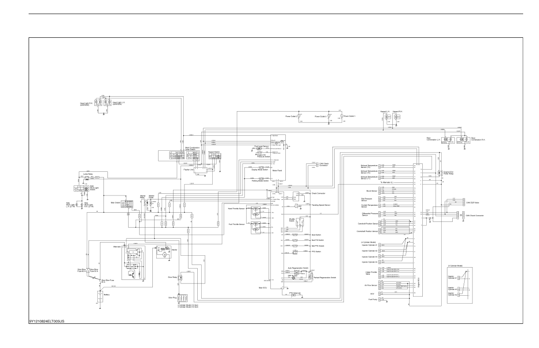
Task: Click the Main Switch connector table
Action: point(129,204)
